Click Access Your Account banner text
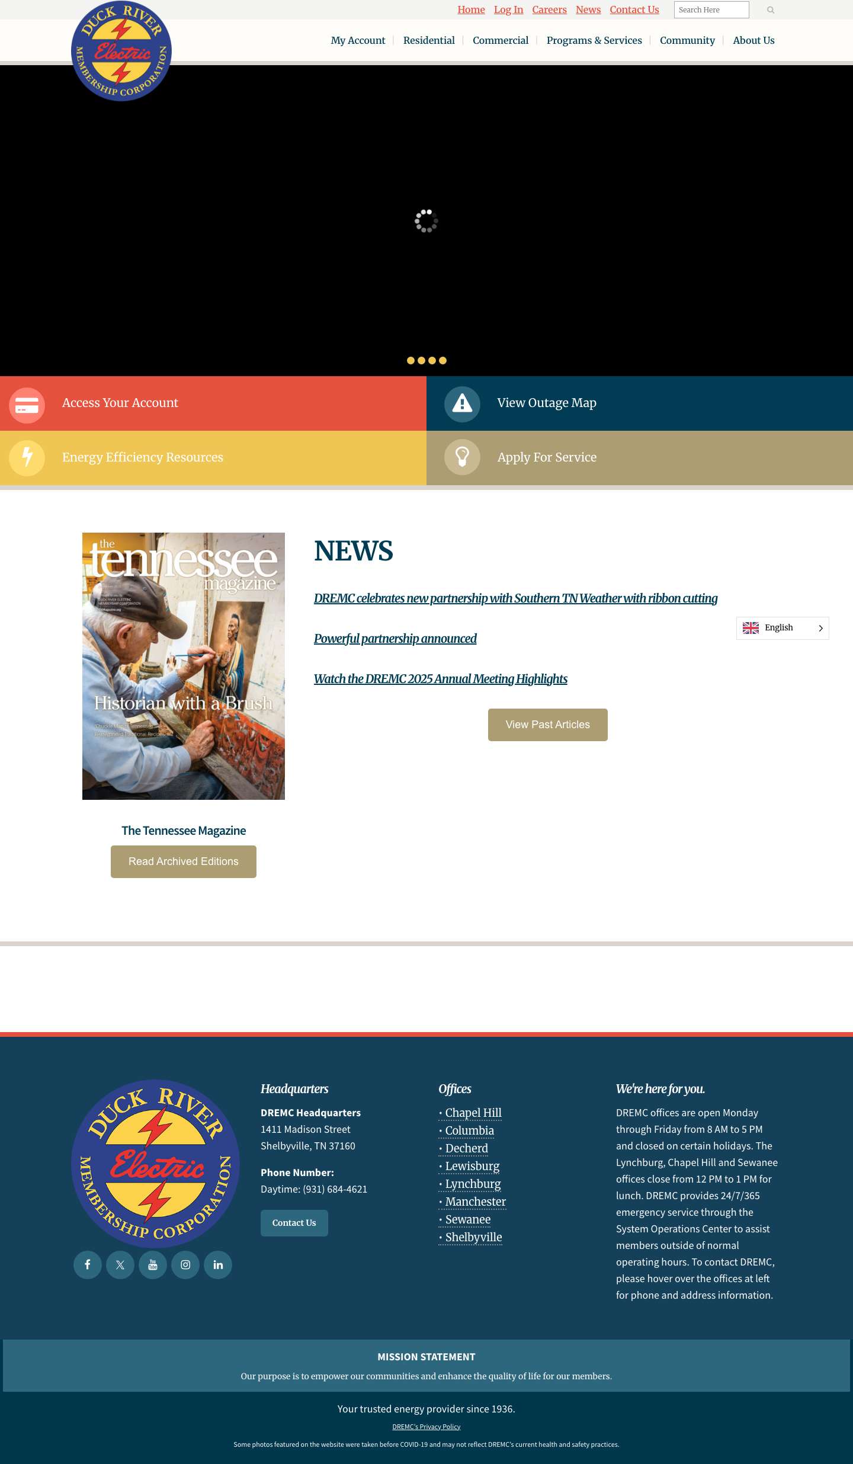This screenshot has width=853, height=1464. click(x=120, y=403)
